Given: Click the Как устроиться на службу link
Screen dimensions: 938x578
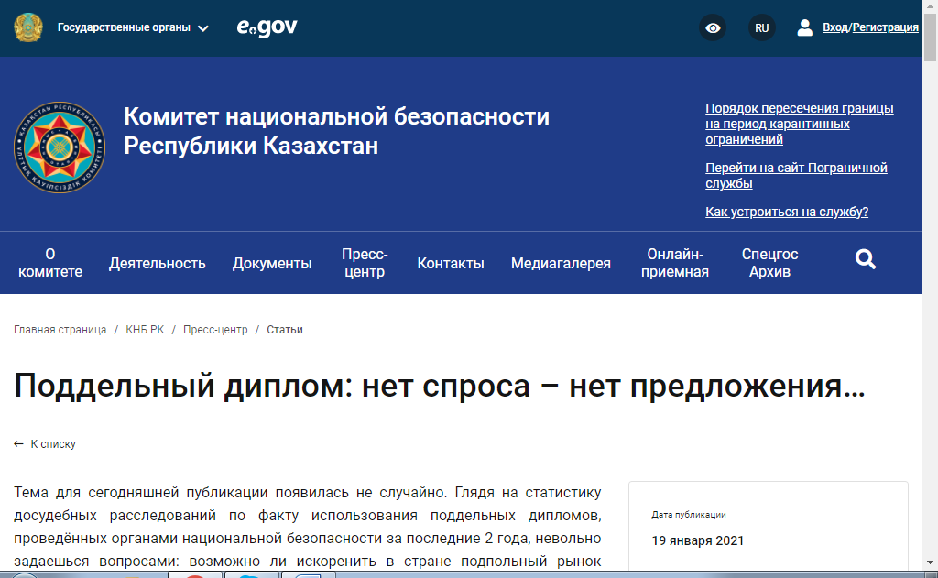Looking at the screenshot, I should click(x=787, y=212).
